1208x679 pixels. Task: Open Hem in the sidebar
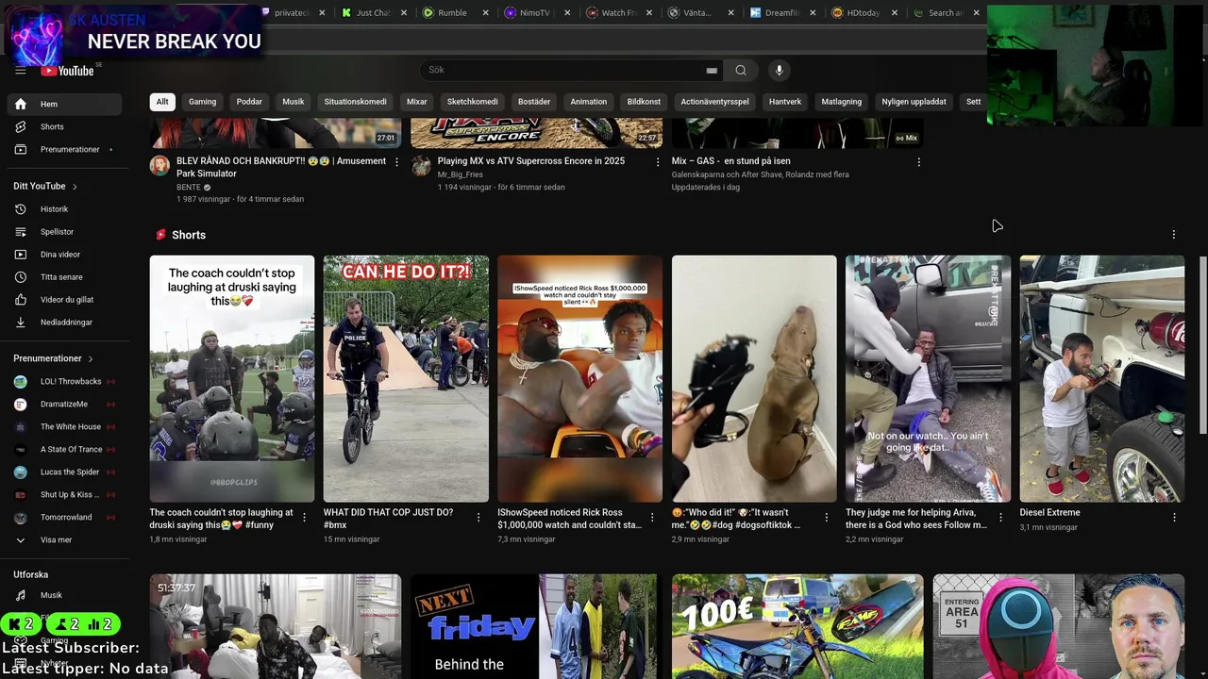pos(63,104)
